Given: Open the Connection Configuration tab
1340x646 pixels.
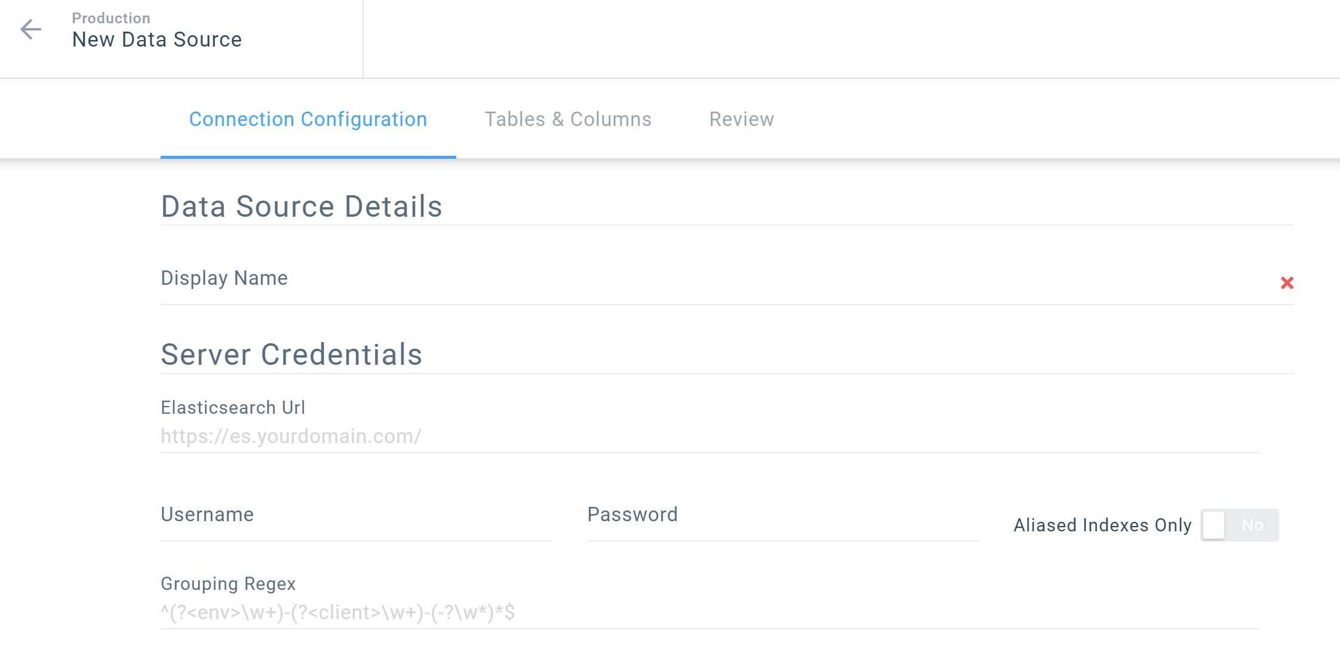Looking at the screenshot, I should (x=308, y=119).
